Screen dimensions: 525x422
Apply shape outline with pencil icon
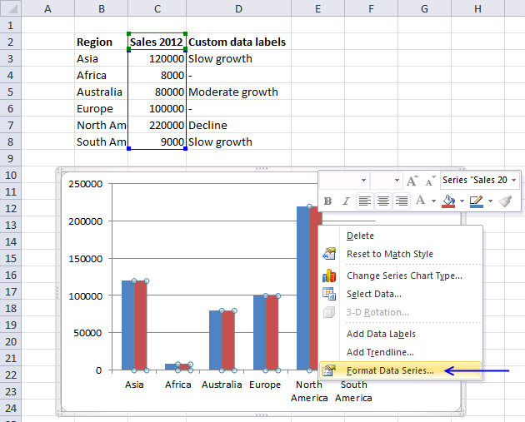[x=477, y=201]
